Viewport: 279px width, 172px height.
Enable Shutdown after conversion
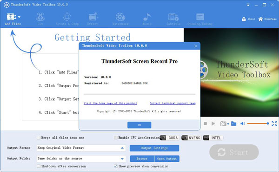click(39, 166)
